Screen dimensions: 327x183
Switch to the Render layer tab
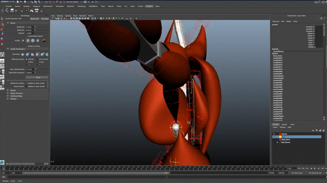284,125
